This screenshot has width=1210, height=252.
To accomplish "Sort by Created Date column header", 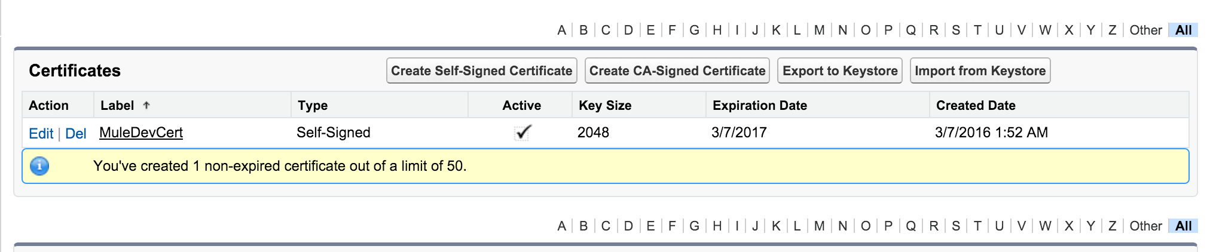I will pyautogui.click(x=975, y=106).
